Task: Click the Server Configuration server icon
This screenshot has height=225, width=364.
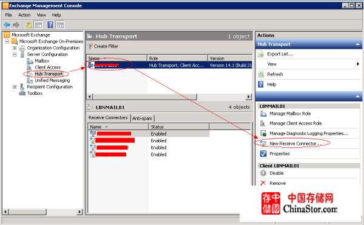Action: (x=22, y=55)
